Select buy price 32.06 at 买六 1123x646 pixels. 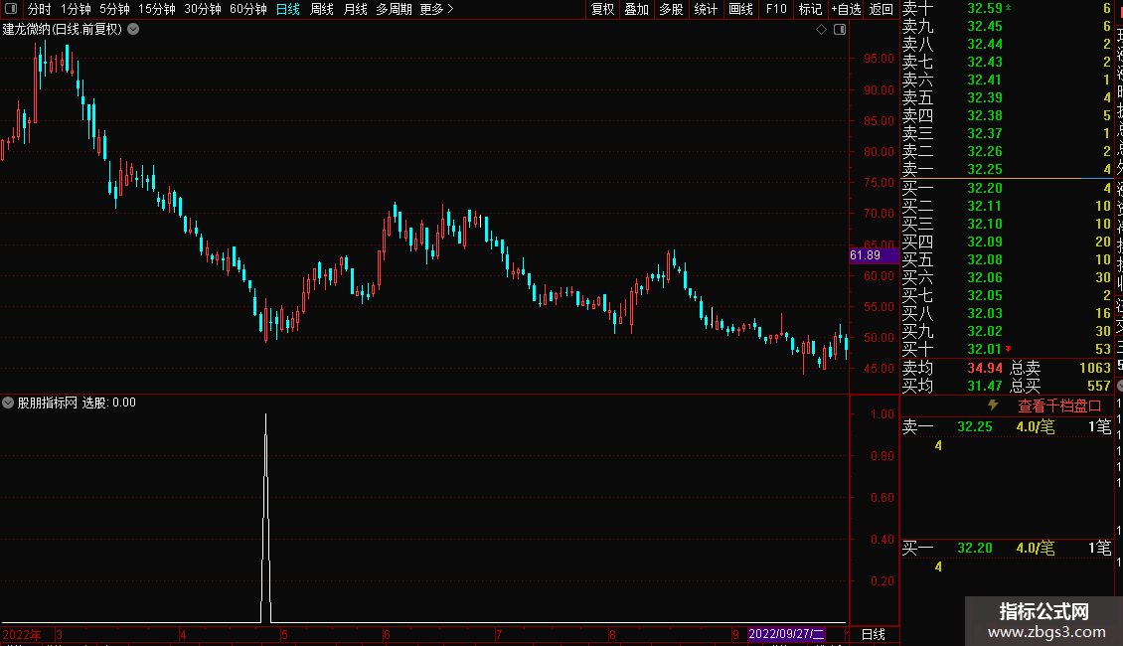point(985,278)
